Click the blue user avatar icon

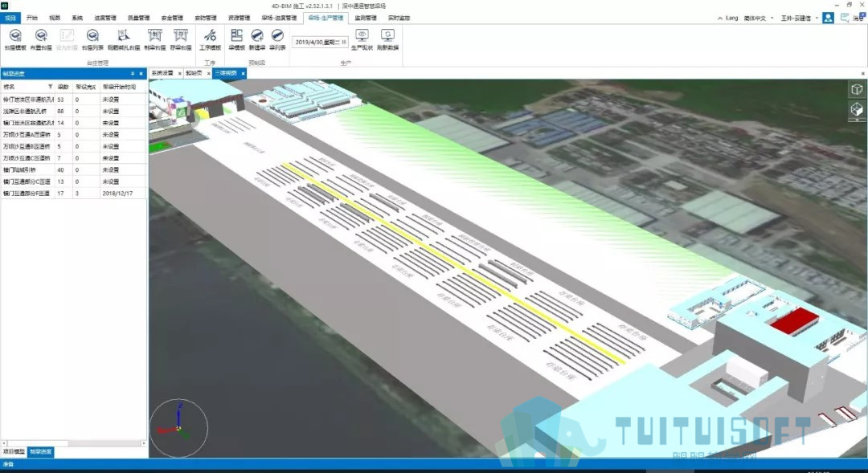(x=828, y=18)
